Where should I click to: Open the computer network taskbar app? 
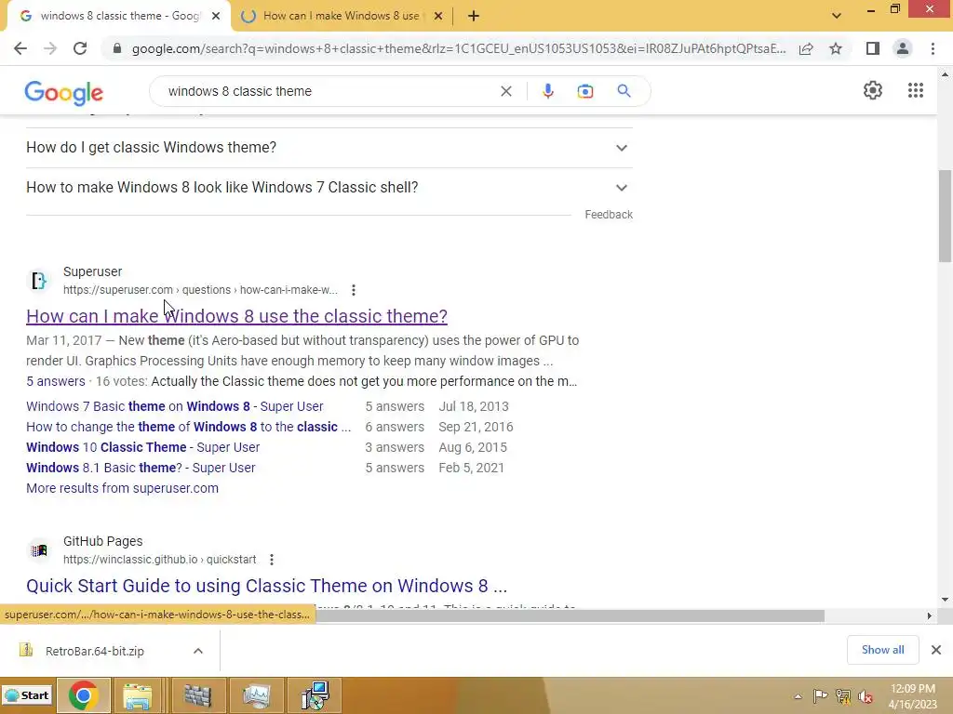point(315,695)
